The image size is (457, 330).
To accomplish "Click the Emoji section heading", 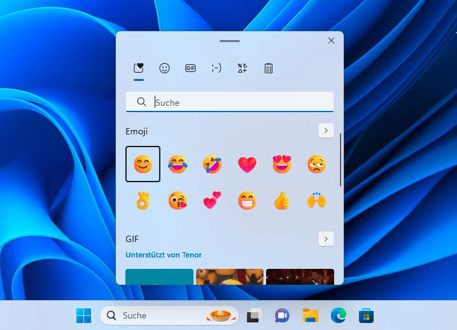I will [137, 131].
